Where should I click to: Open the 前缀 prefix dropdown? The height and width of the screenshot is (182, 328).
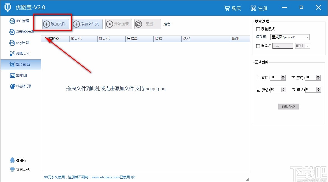tap(302, 46)
